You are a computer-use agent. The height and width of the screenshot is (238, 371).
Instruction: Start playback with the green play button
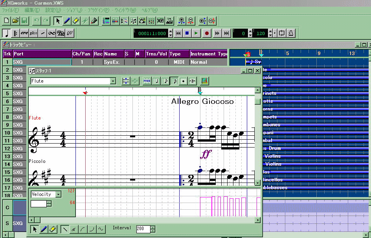click(196, 33)
